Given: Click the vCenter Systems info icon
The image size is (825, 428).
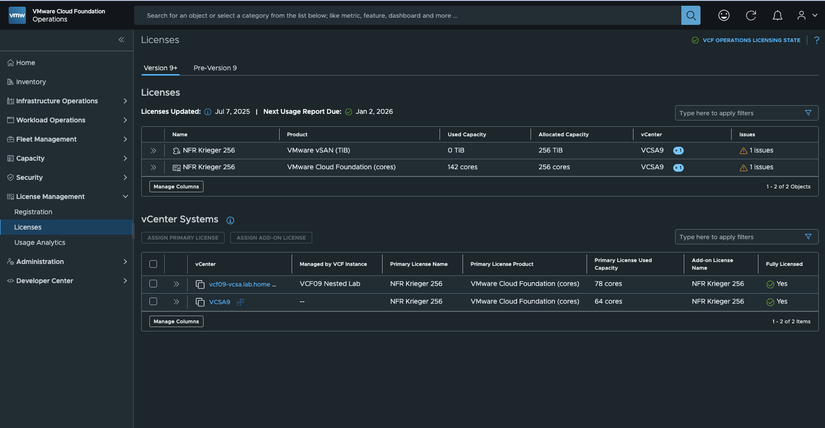Looking at the screenshot, I should pyautogui.click(x=230, y=220).
